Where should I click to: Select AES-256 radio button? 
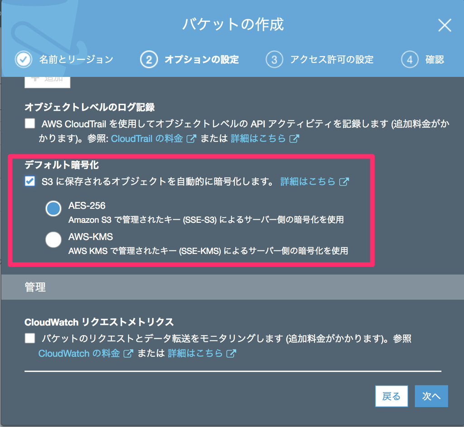[x=53, y=208]
